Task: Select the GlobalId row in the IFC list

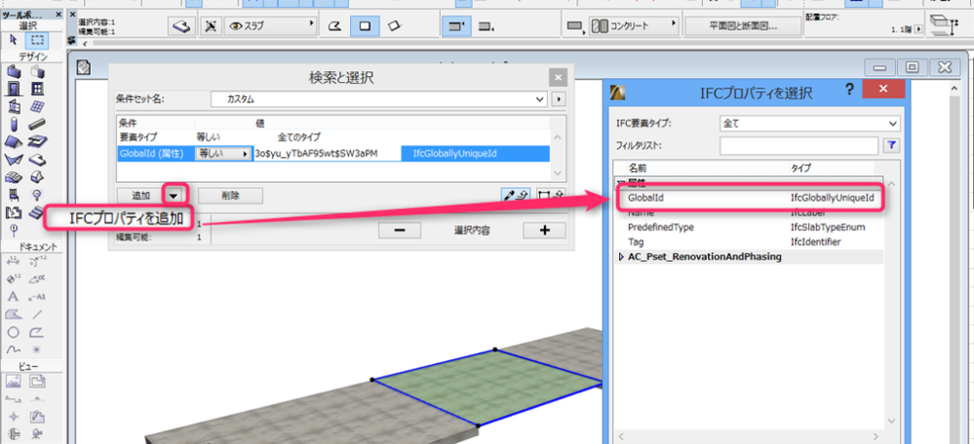Action: tap(751, 199)
